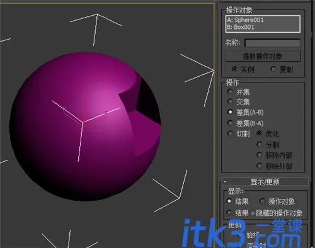Screen dimensions: 315x248
Task: Click the 提取操作对象 button
Action: click(263, 56)
